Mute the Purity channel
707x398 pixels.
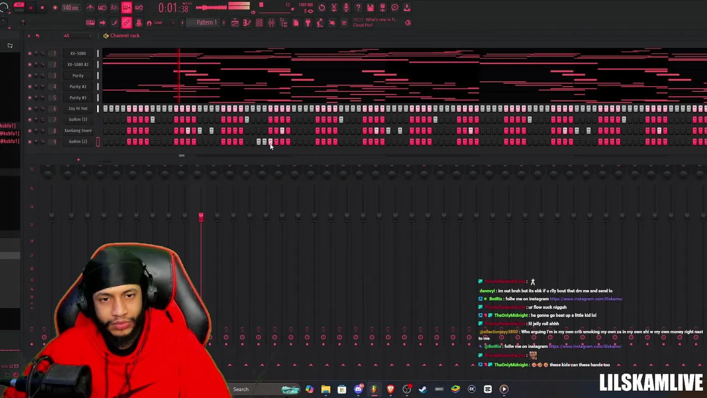(x=30, y=76)
